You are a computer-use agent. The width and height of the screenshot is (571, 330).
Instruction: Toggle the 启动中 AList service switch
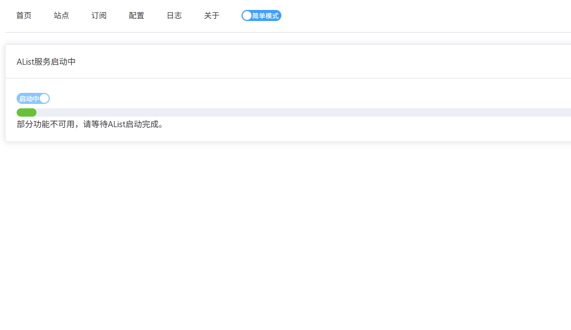[33, 99]
